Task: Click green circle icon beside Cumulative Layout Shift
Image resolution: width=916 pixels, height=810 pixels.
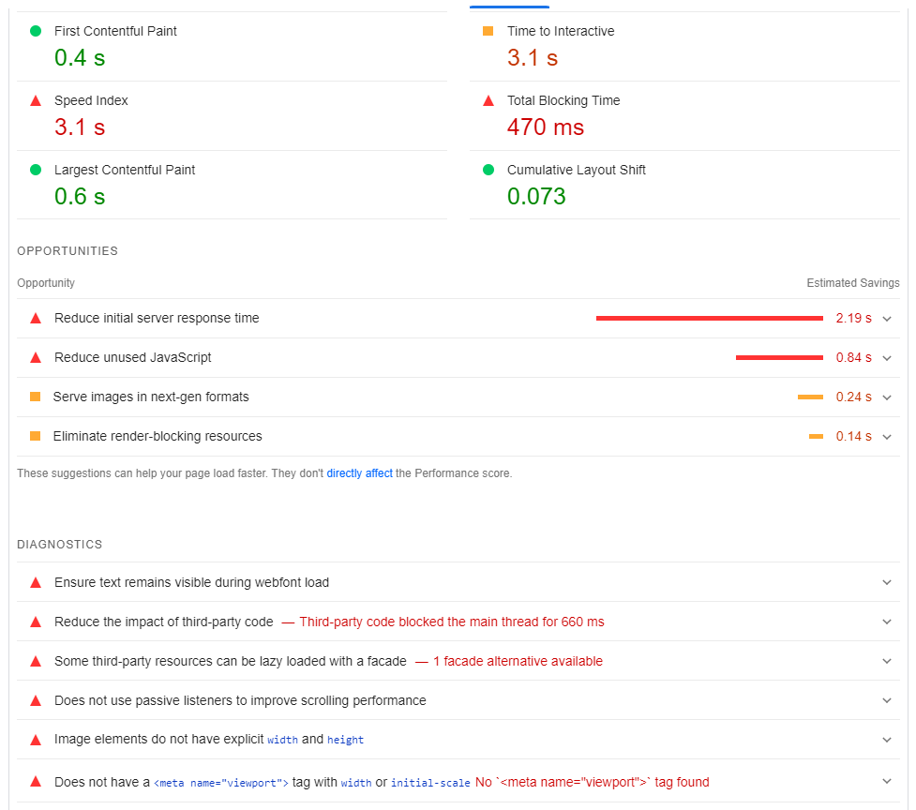Action: pyautogui.click(x=488, y=170)
